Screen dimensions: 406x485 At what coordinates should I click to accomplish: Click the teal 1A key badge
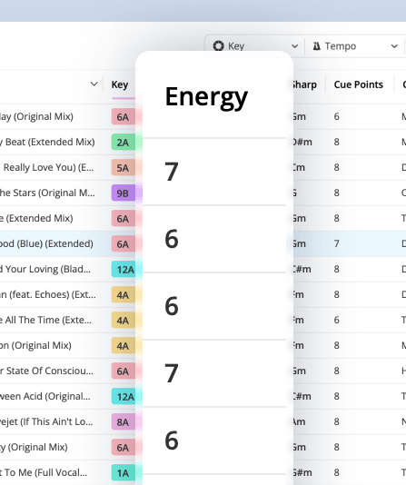(124, 472)
